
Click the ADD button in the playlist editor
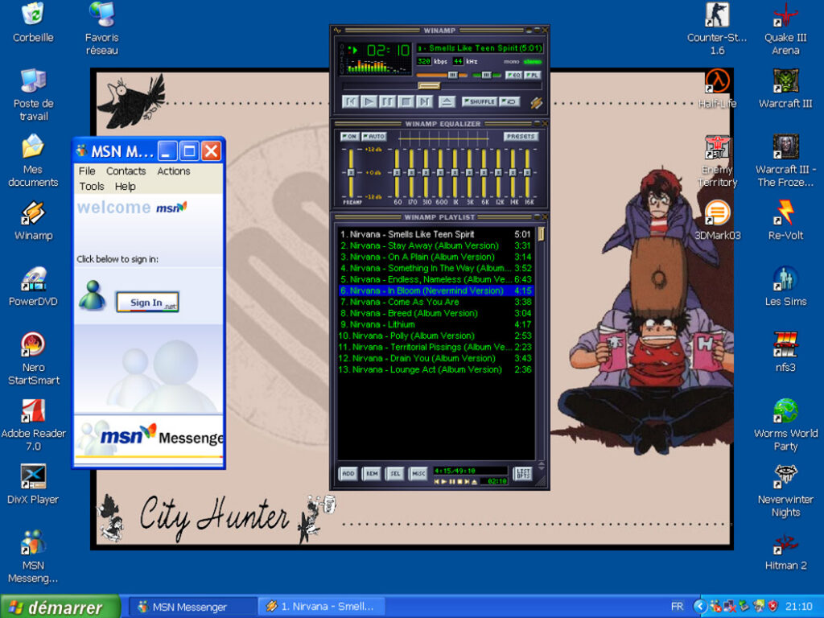(348, 474)
